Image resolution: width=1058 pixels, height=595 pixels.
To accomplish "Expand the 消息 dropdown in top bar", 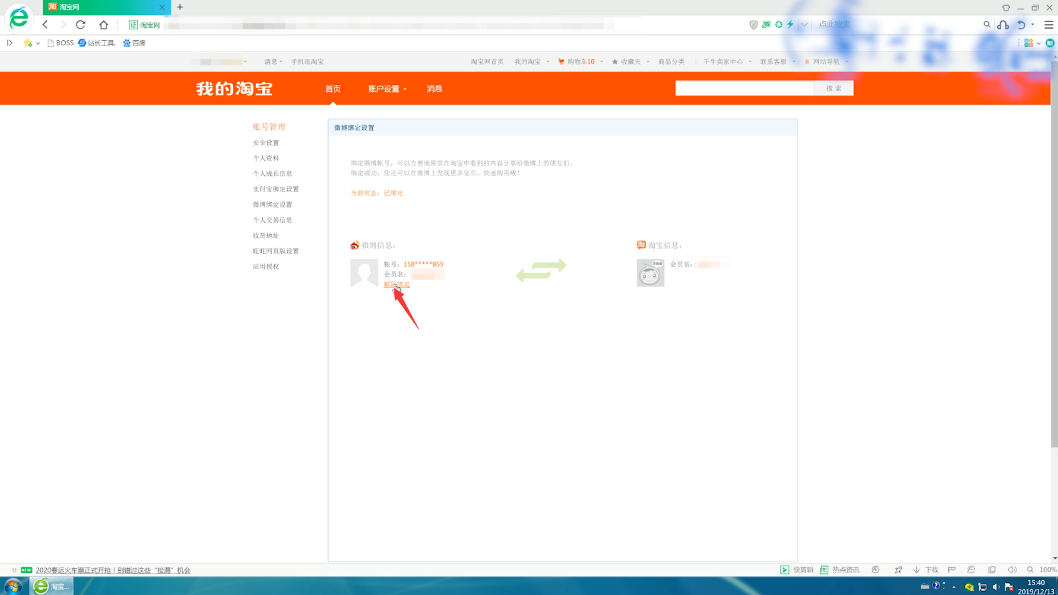I will click(273, 62).
